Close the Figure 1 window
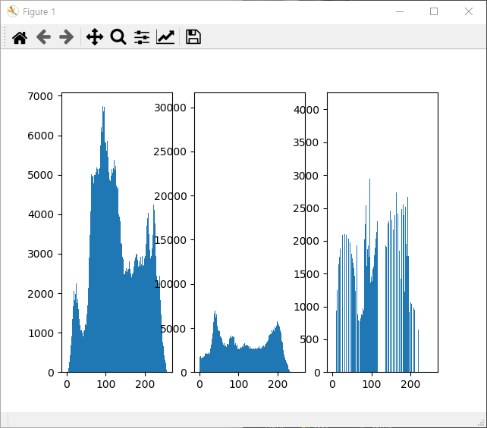487x428 pixels. (469, 11)
